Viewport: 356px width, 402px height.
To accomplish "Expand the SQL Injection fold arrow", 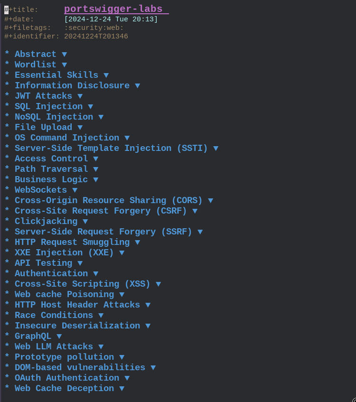I will click(91, 107).
